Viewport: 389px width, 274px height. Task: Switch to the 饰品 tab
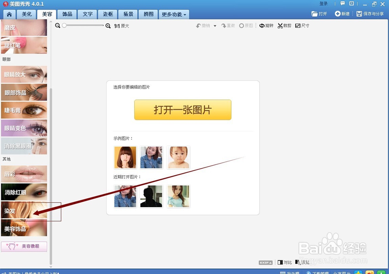pyautogui.click(x=67, y=14)
